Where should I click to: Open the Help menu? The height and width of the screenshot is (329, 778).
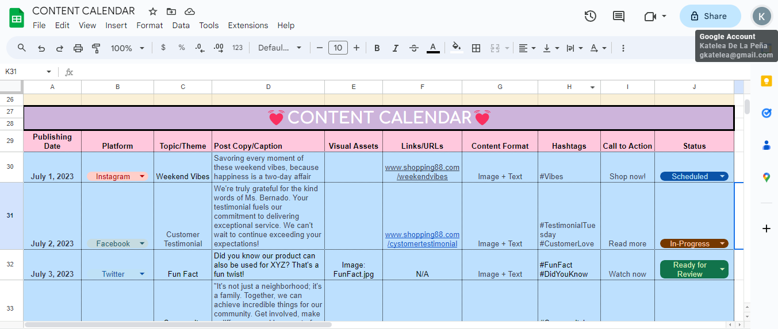point(286,25)
